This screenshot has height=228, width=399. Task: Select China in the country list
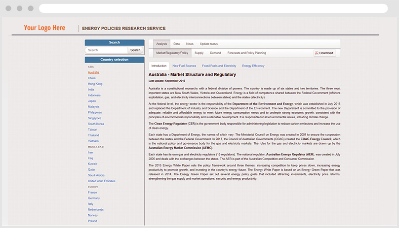(92, 78)
